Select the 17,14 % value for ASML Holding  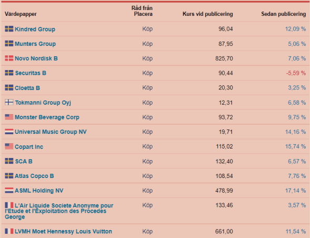[295, 191]
